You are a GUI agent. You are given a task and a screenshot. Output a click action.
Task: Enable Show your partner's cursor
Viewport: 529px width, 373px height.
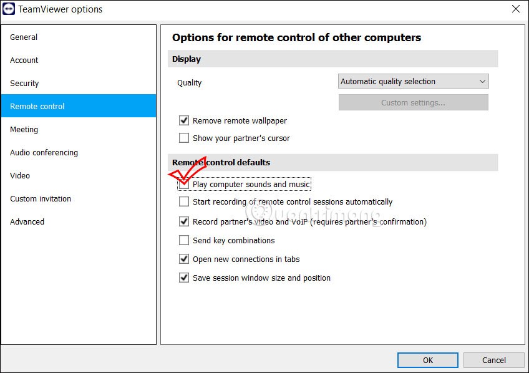coord(184,138)
